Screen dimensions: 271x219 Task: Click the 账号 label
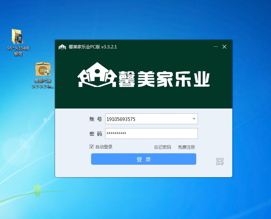(95, 119)
